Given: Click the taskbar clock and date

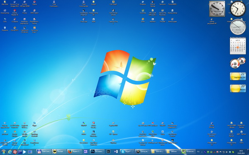Looking at the screenshot, I should tap(241, 152).
